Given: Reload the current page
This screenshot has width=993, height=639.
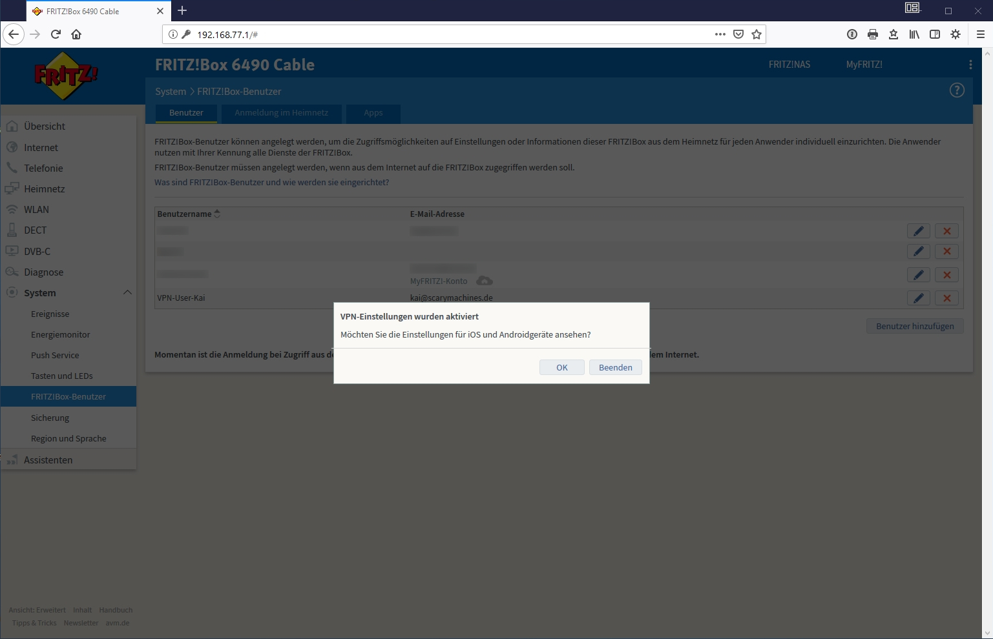Looking at the screenshot, I should point(56,34).
